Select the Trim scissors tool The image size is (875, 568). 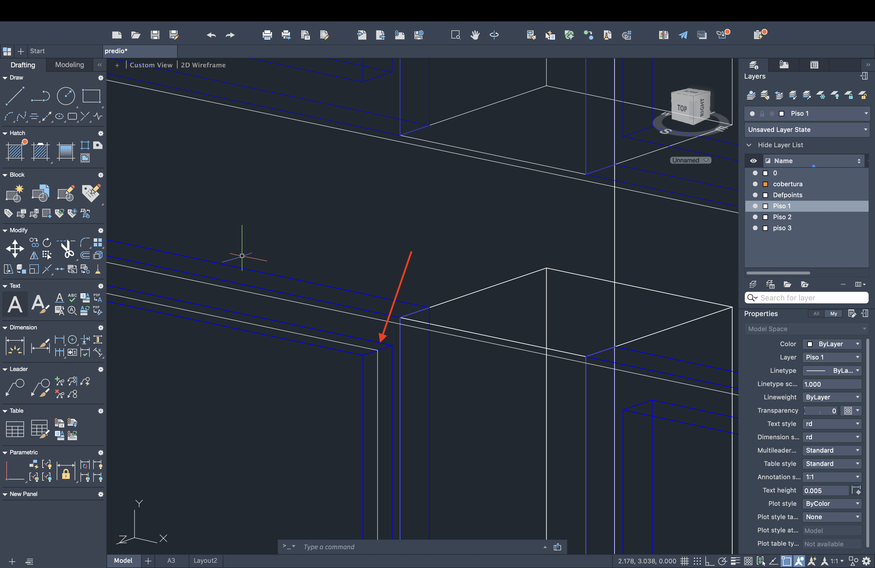67,249
